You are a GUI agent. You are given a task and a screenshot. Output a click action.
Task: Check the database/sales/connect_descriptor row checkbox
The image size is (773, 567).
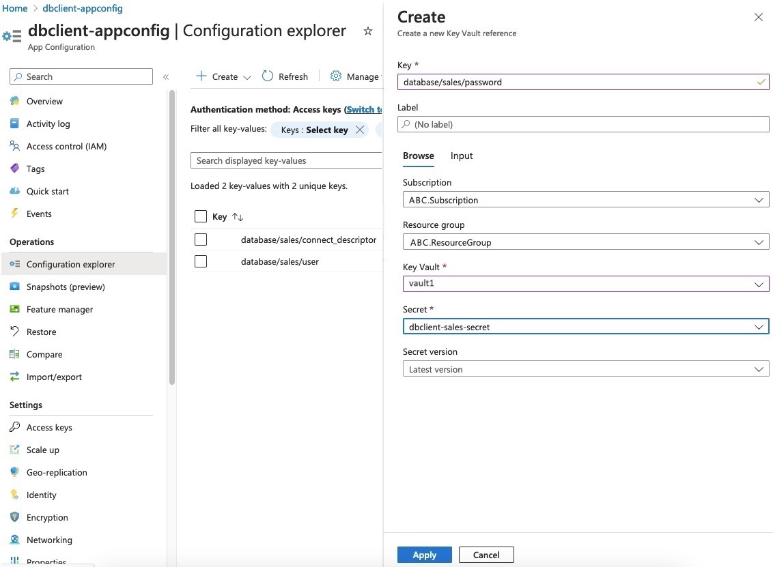[x=201, y=239]
